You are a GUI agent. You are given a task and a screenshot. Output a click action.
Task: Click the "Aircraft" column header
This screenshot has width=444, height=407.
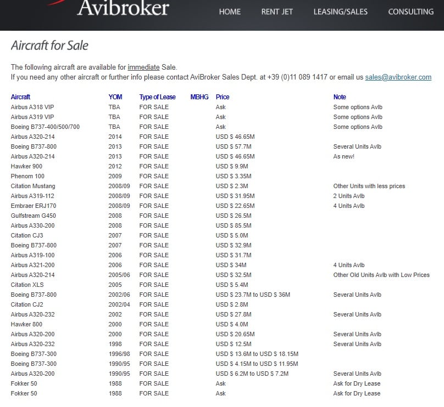tap(20, 97)
